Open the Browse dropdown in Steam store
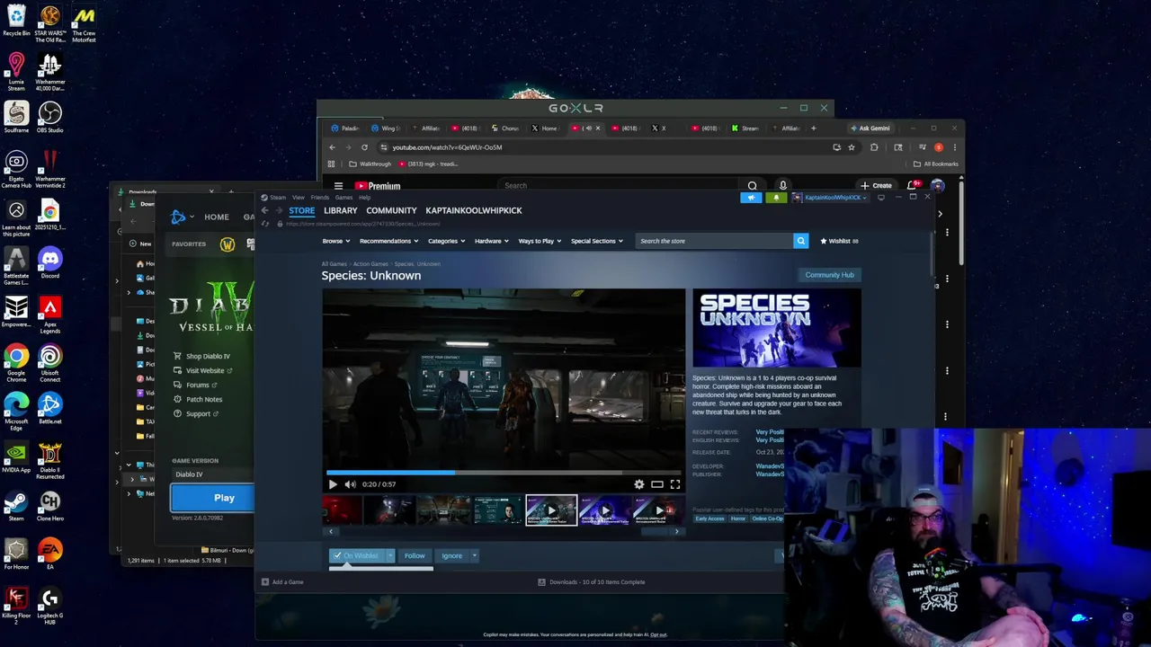 335,241
